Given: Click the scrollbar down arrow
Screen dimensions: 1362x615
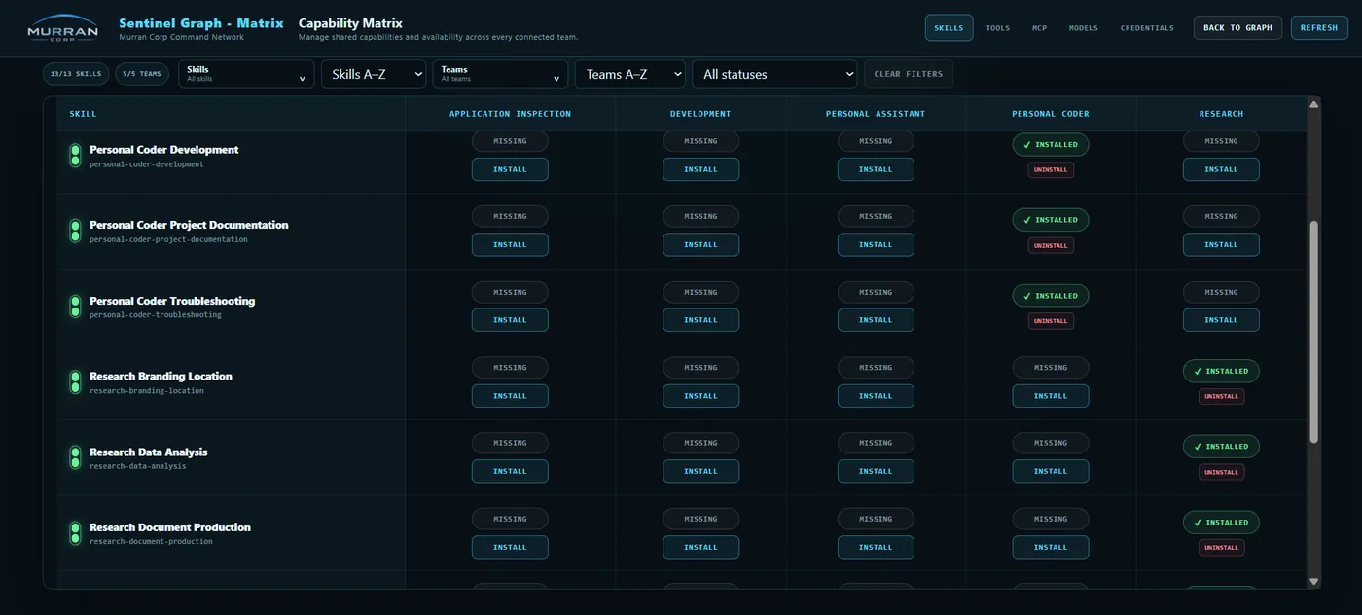Looking at the screenshot, I should pyautogui.click(x=1314, y=582).
